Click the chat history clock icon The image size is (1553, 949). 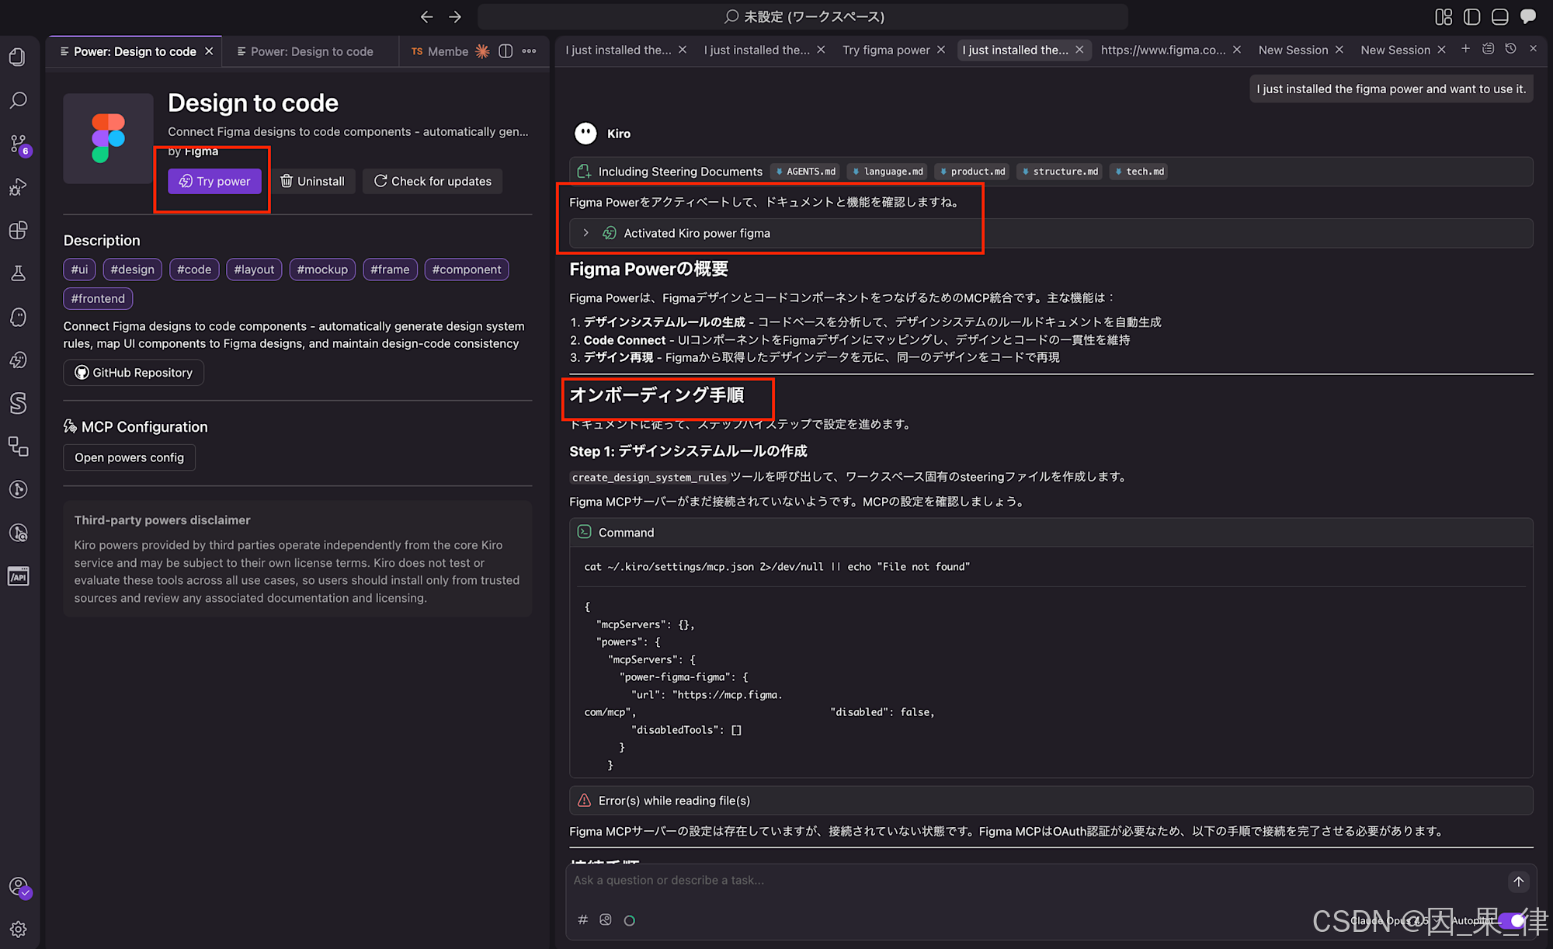[x=1510, y=49]
